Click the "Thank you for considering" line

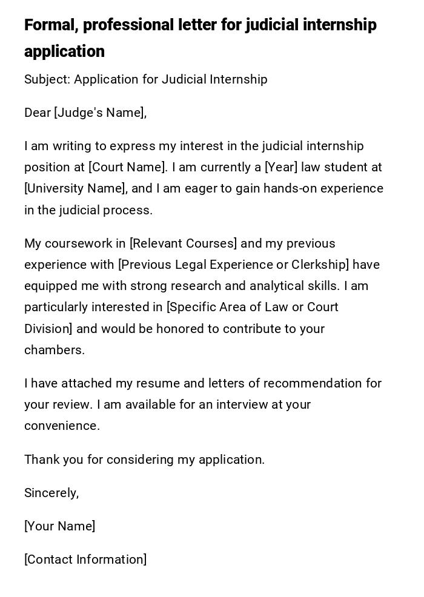point(144,460)
